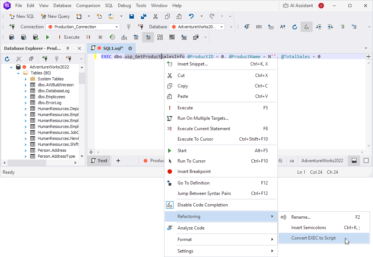Refresh the Database Explorer tree
The image size is (373, 257).
click(x=6, y=58)
